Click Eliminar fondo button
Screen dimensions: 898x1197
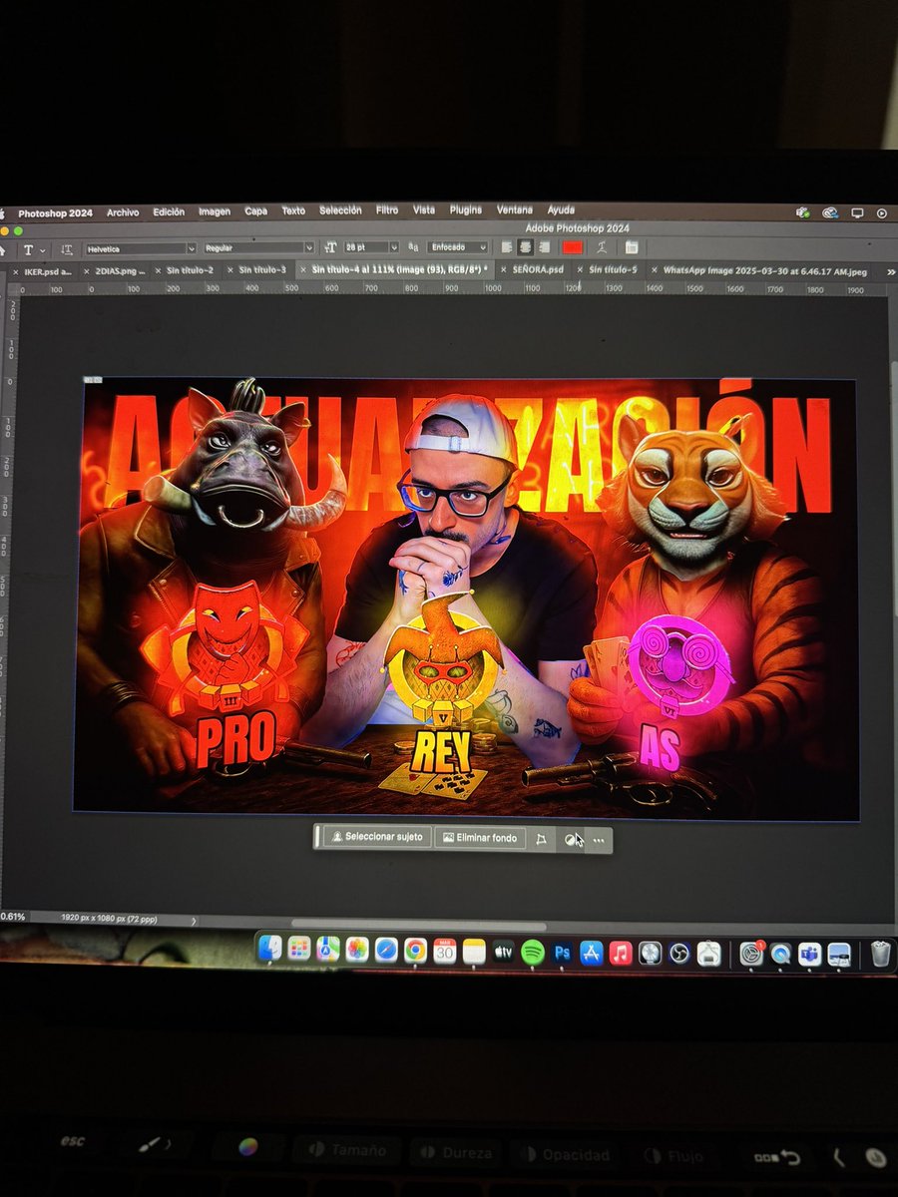[x=480, y=838]
